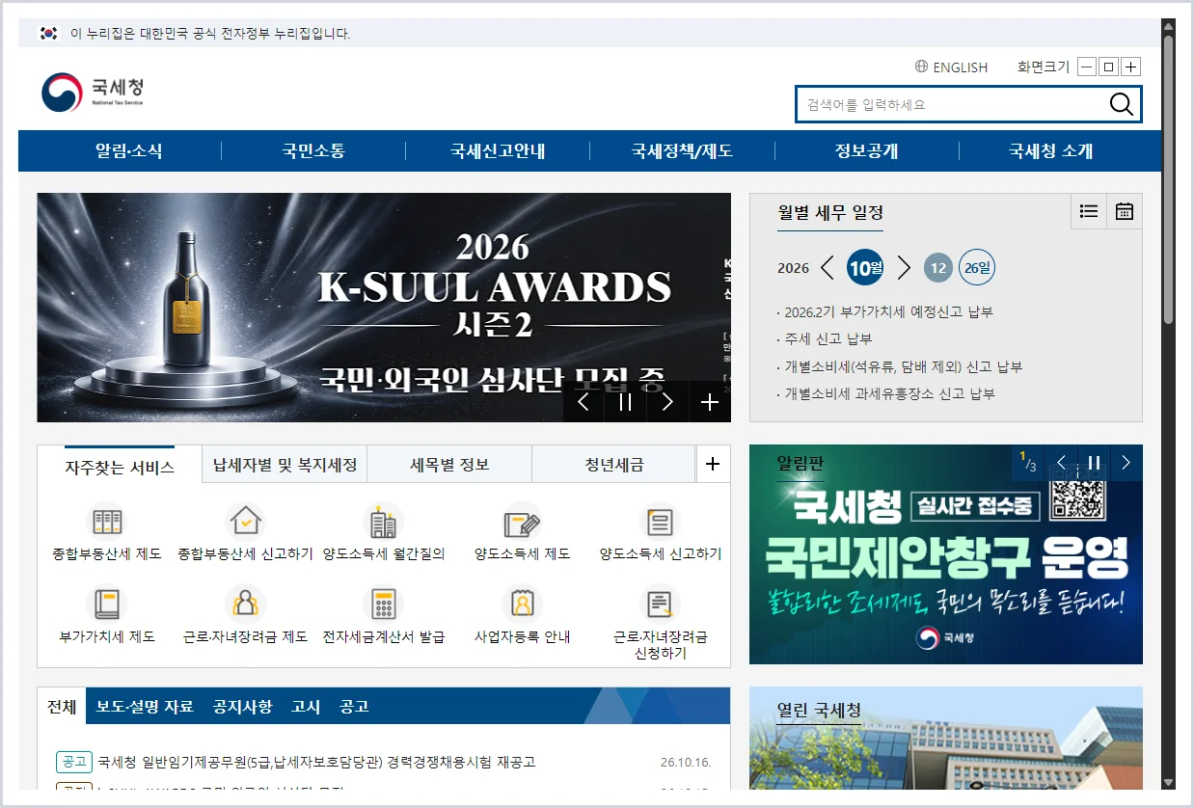Viewport: 1194px width, 808px height.
Task: Click the 국세청 National Tax Service logo
Action: pyautogui.click(x=93, y=93)
